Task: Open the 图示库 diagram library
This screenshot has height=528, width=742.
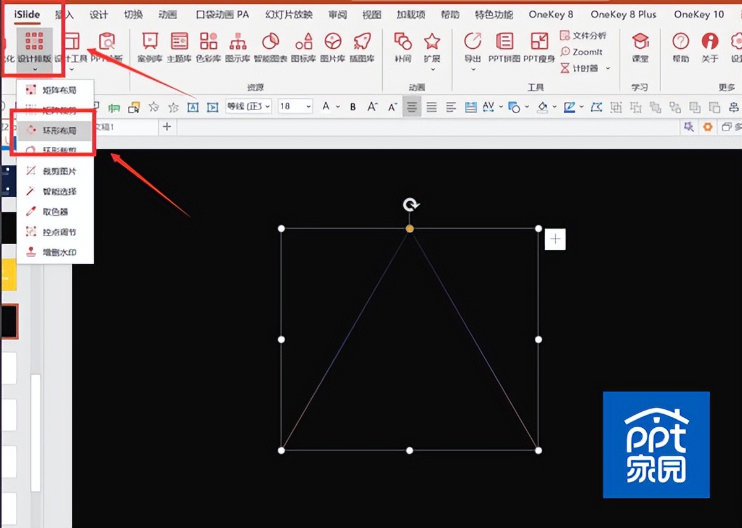Action: pos(237,48)
